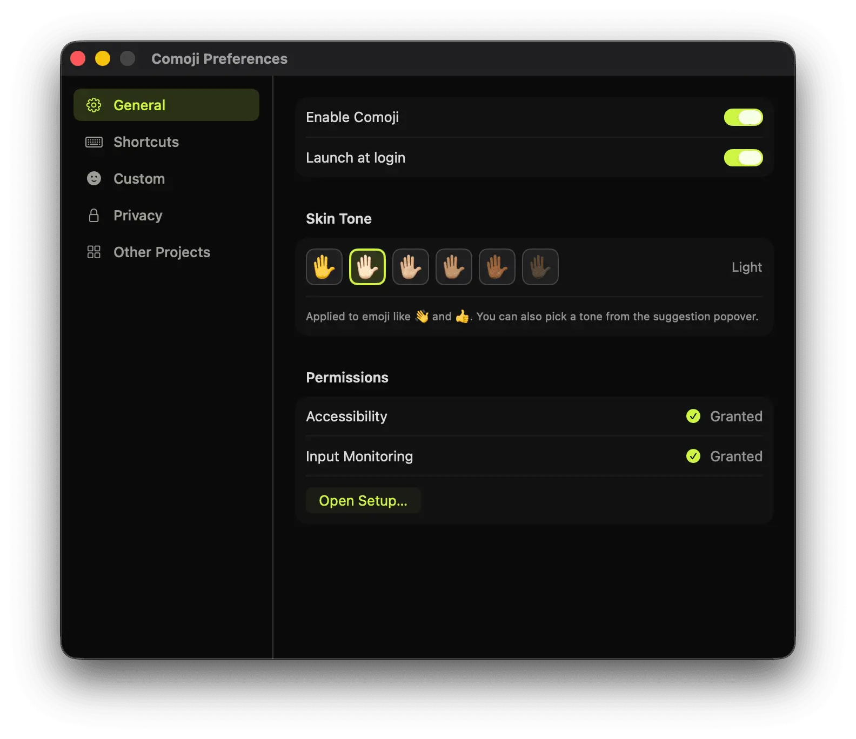The width and height of the screenshot is (856, 739).
Task: Choose the medium skin tone hand
Action: [454, 267]
